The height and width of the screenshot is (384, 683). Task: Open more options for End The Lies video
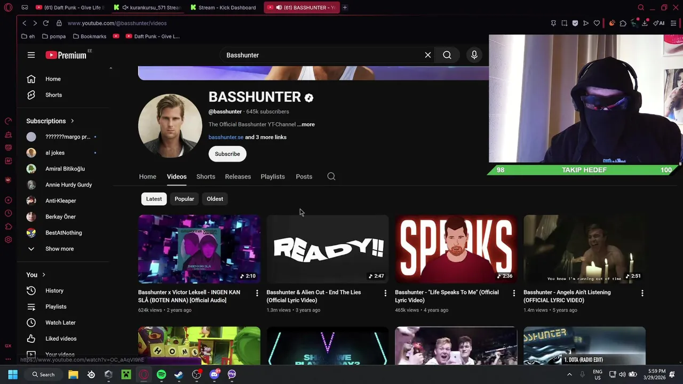click(385, 293)
